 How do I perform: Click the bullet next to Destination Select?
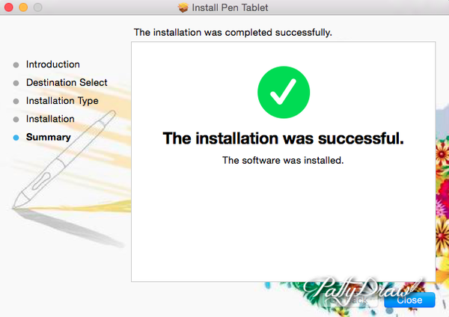[x=16, y=83]
